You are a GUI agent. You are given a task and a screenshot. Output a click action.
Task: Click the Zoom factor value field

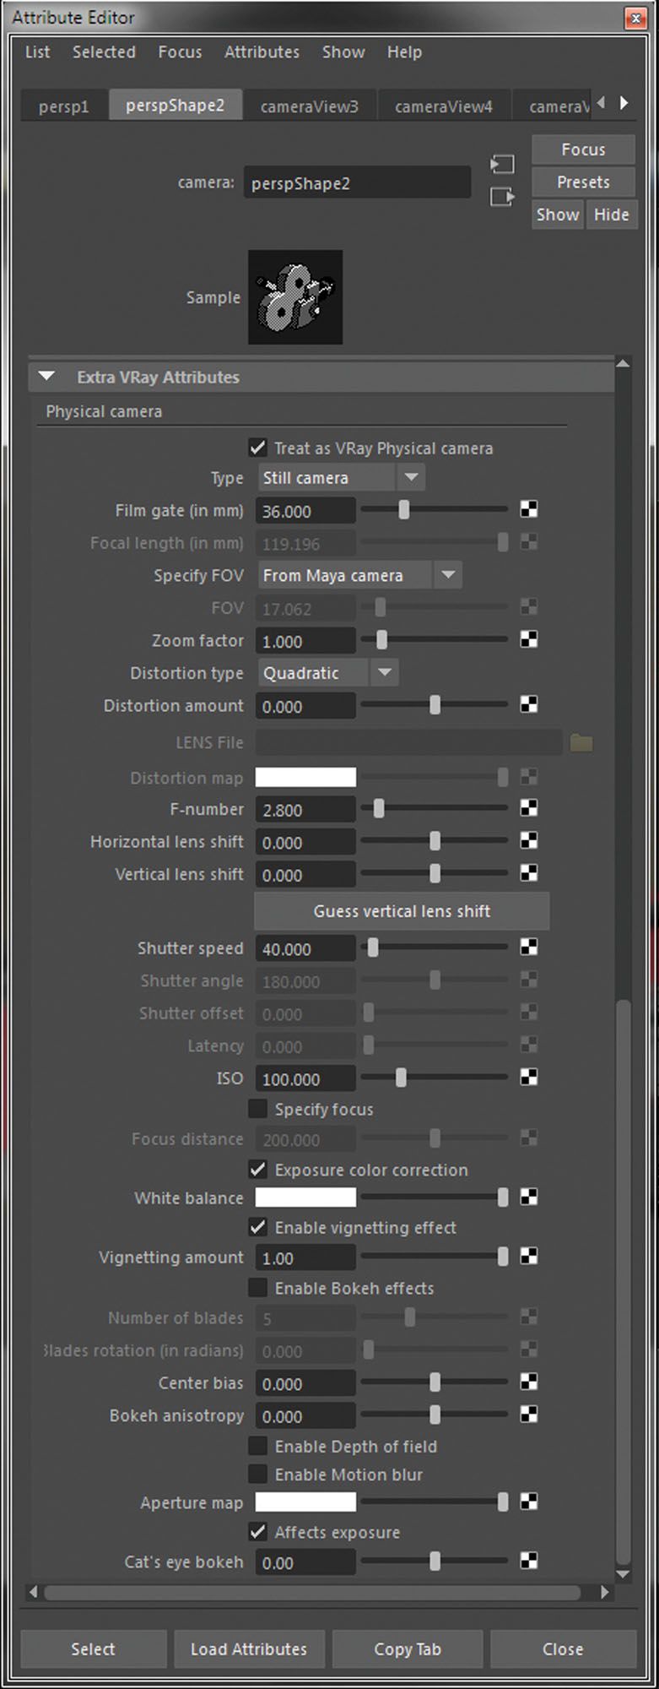(305, 641)
